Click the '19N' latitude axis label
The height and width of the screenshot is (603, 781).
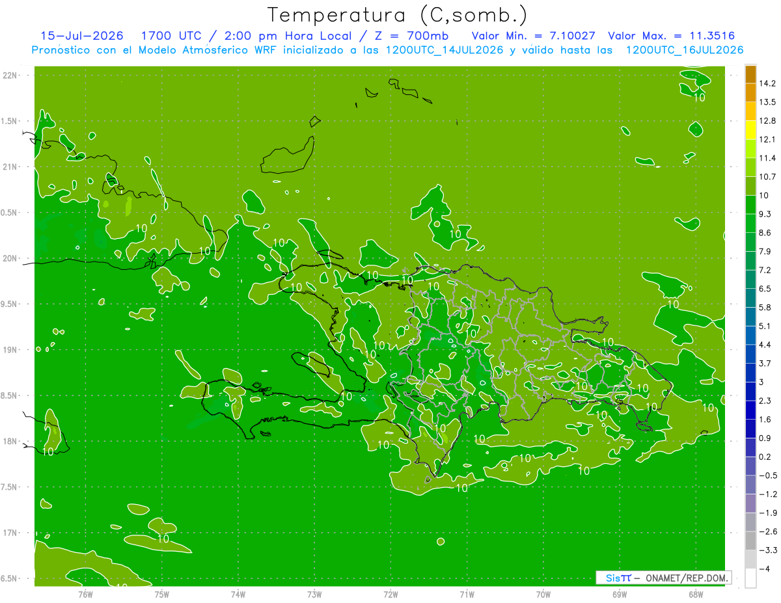(x=11, y=350)
